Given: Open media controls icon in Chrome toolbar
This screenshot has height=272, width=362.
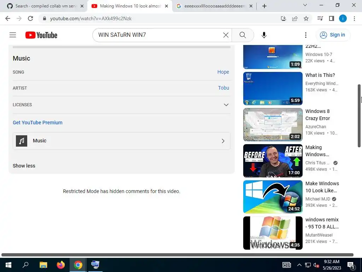Looking at the screenshot, I should [x=320, y=18].
